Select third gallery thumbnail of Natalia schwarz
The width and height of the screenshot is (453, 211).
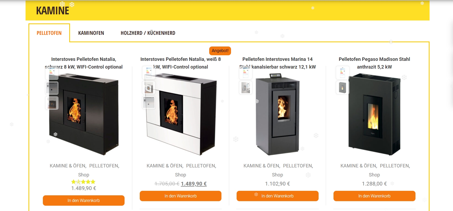[x=52, y=103]
